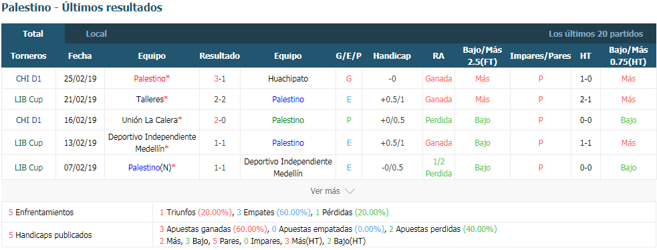Screen dimensions: 657x250
Task: Open the 3-1 result against Huachipato
Action: click(x=220, y=78)
